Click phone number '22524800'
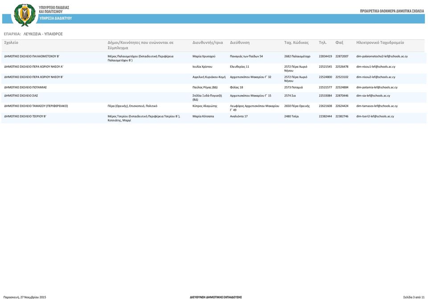 [325, 77]
